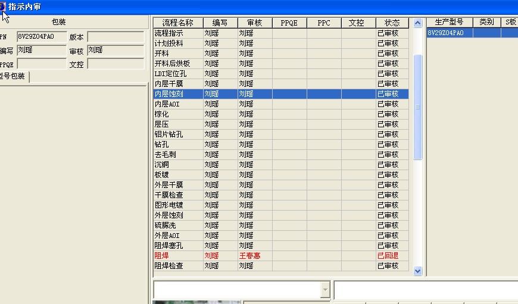Select the 图形电镀 row
The width and height of the screenshot is (518, 304).
pos(281,205)
